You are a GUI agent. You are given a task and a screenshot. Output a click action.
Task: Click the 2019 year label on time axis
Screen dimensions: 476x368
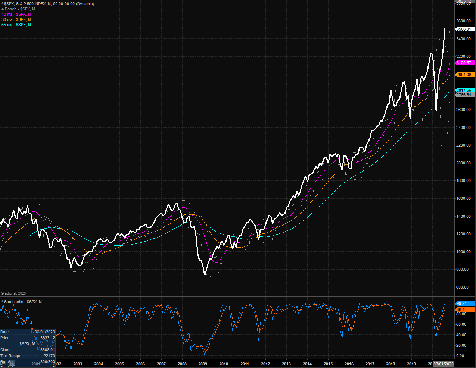[x=411, y=364]
